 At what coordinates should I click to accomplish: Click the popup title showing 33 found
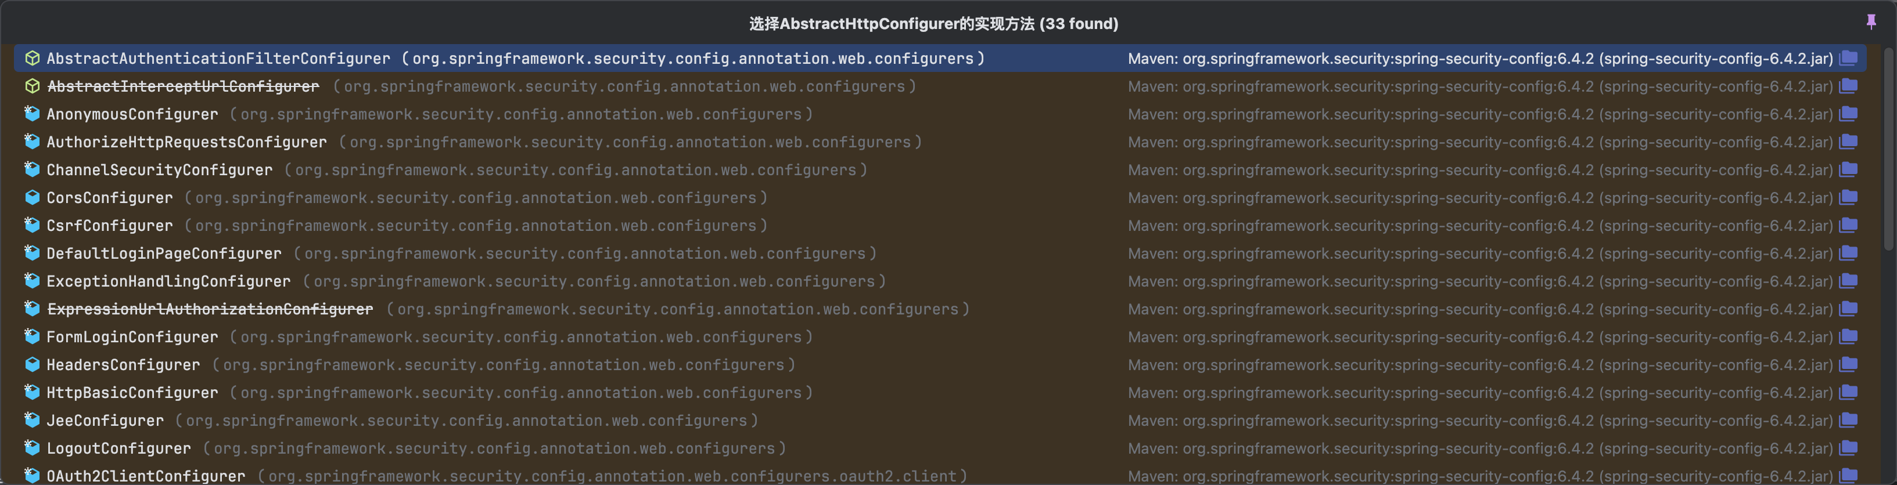(933, 24)
